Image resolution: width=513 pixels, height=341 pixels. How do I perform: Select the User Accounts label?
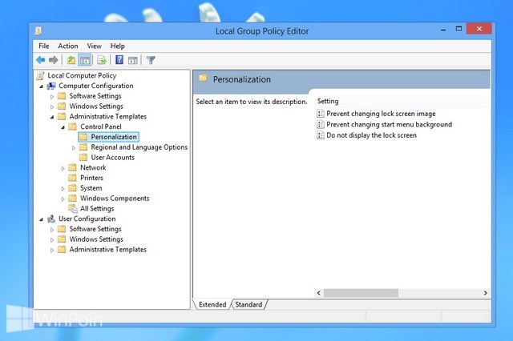pos(113,158)
